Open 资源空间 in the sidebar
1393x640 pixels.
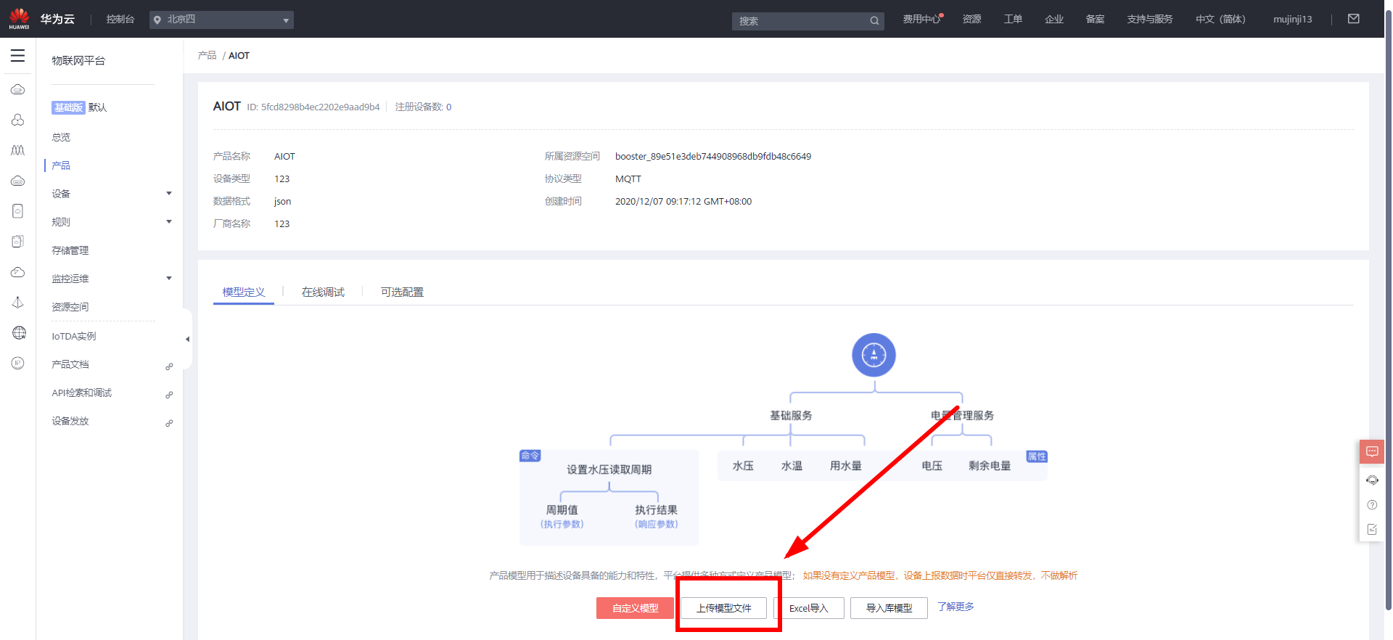pos(70,307)
